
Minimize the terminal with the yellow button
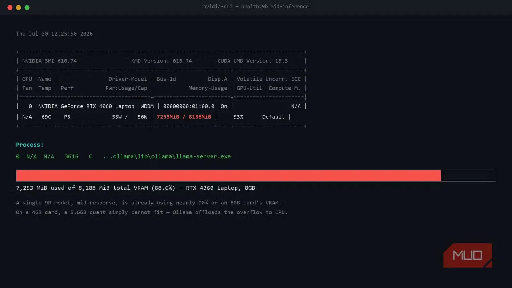click(x=19, y=7)
